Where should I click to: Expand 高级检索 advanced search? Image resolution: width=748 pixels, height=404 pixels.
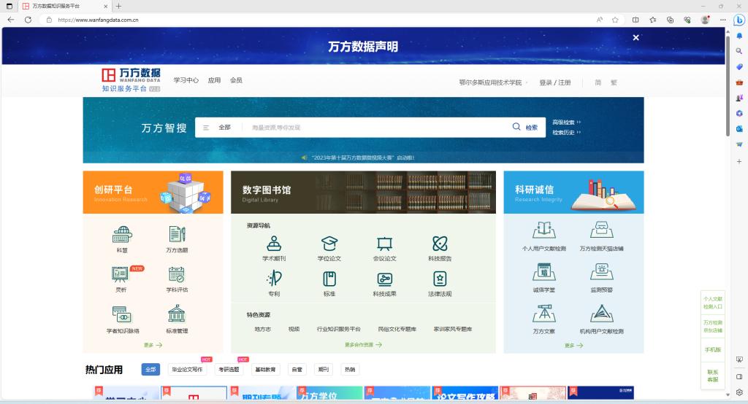click(x=566, y=123)
